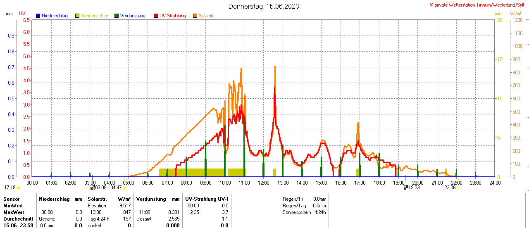
Task: Select the Niederschlag legend label
Action: point(55,16)
